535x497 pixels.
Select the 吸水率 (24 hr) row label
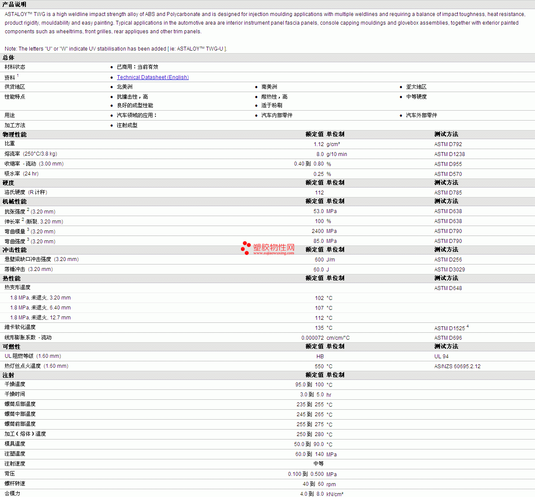(x=22, y=174)
